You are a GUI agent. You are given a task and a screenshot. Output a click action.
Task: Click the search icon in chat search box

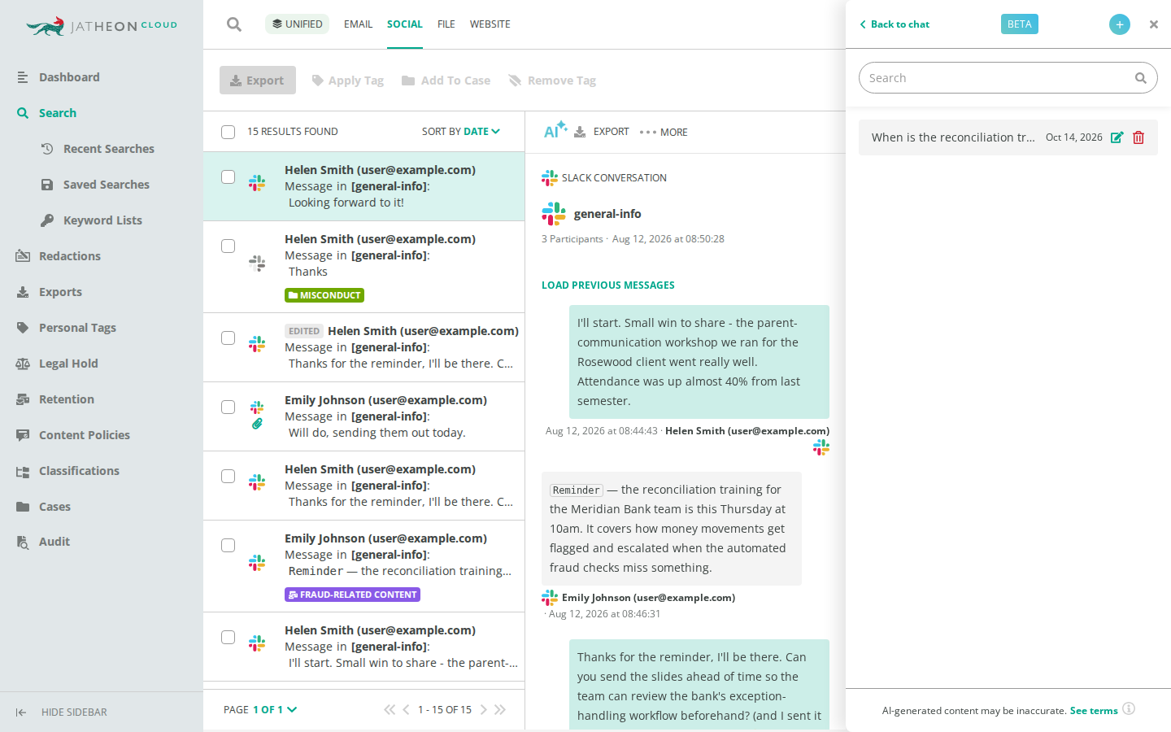pyautogui.click(x=1141, y=78)
